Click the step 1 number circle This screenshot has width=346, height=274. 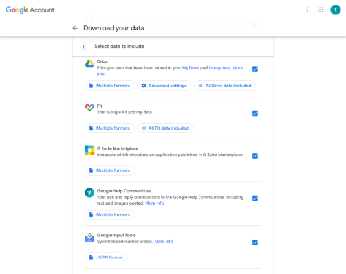[x=83, y=47]
